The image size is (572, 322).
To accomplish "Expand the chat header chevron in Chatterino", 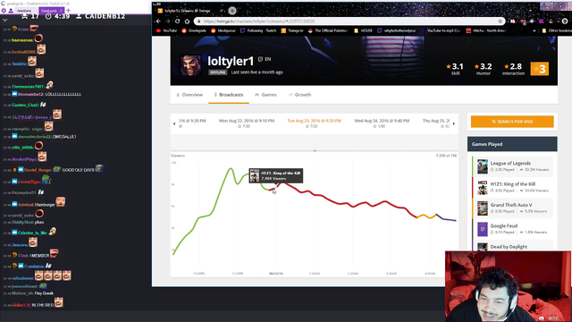I will tap(5, 20).
